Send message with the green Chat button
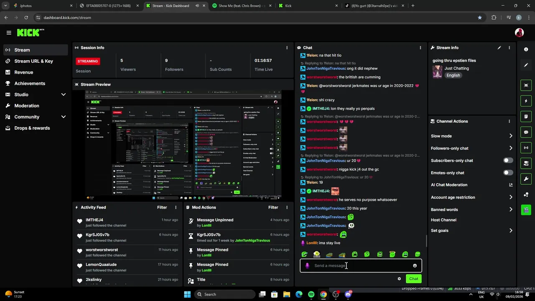The height and width of the screenshot is (301, 535). pos(413,279)
